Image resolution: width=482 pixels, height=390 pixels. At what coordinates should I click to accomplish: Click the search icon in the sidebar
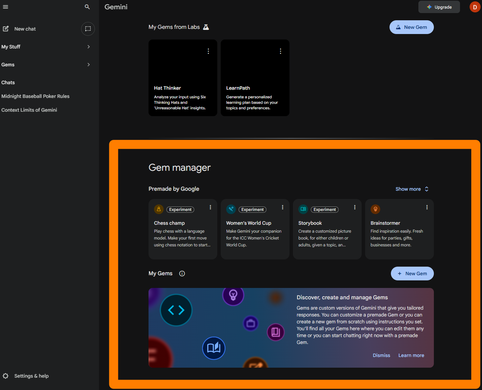[x=87, y=7]
